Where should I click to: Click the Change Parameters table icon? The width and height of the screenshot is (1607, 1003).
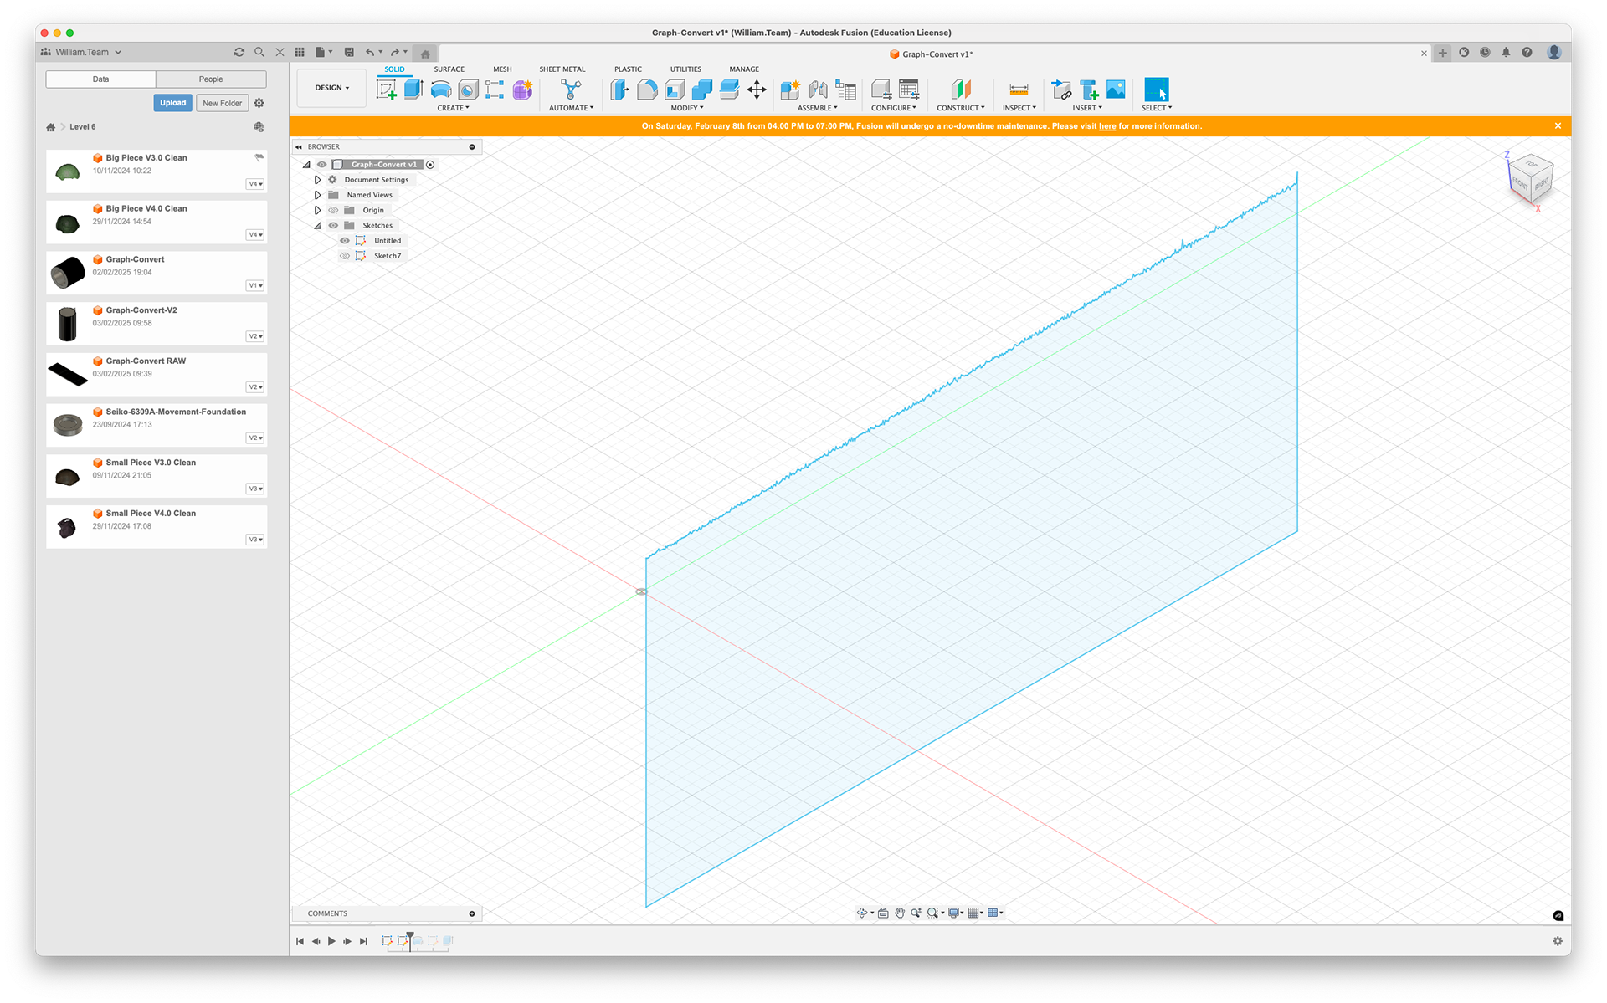908,90
